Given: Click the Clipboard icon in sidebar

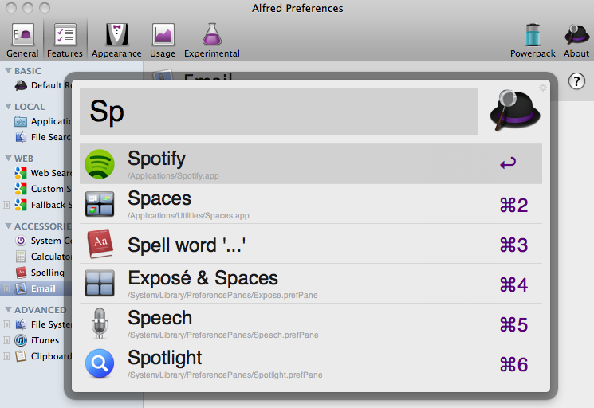Looking at the screenshot, I should 21,356.
